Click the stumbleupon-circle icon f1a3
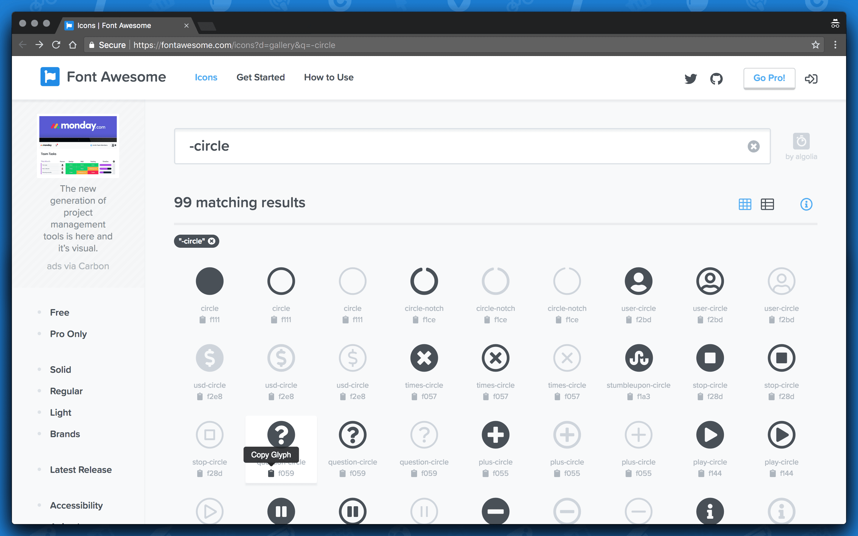The width and height of the screenshot is (858, 536). click(x=638, y=358)
